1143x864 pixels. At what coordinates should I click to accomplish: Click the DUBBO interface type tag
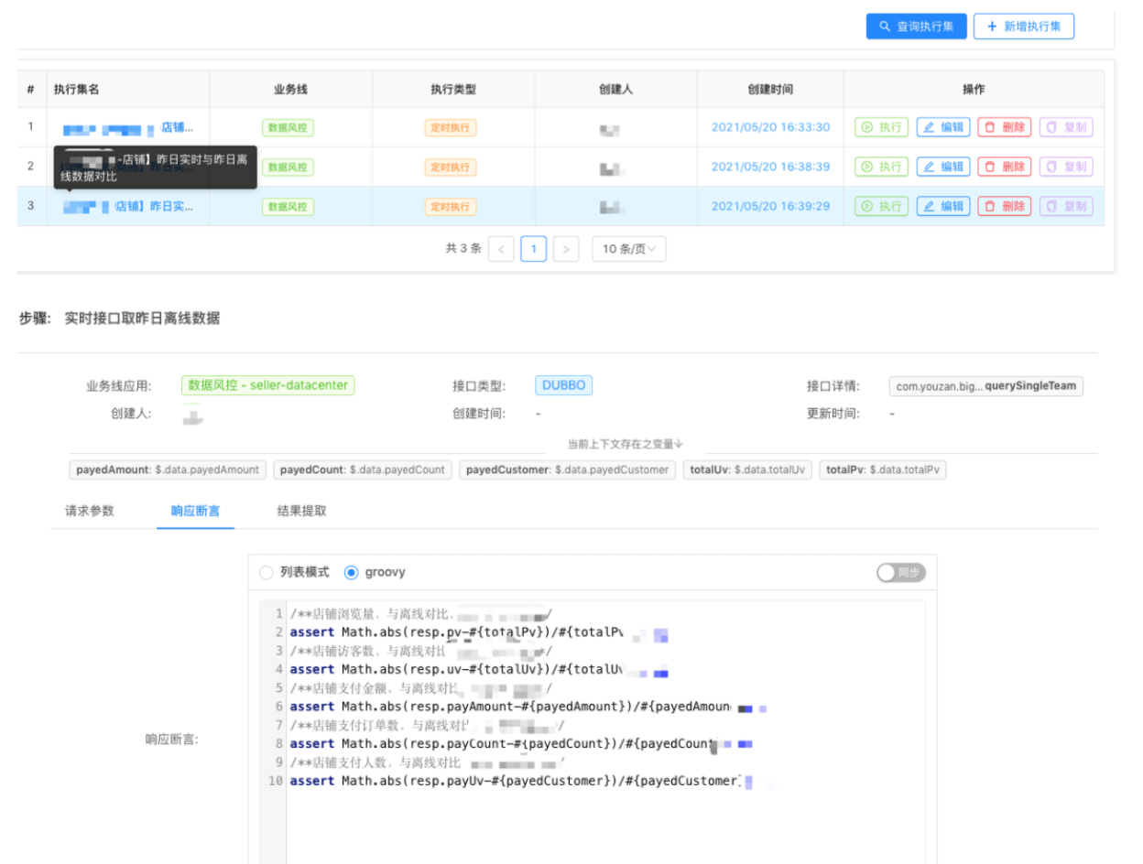[x=563, y=385]
